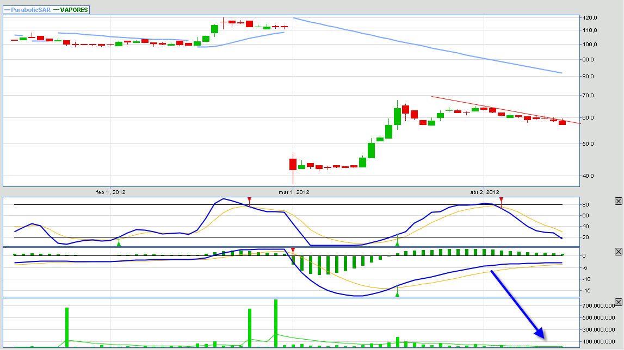Viewport: 624px width, 350px height.
Task: Click the large red candle at March 1 gap
Action: click(x=293, y=164)
